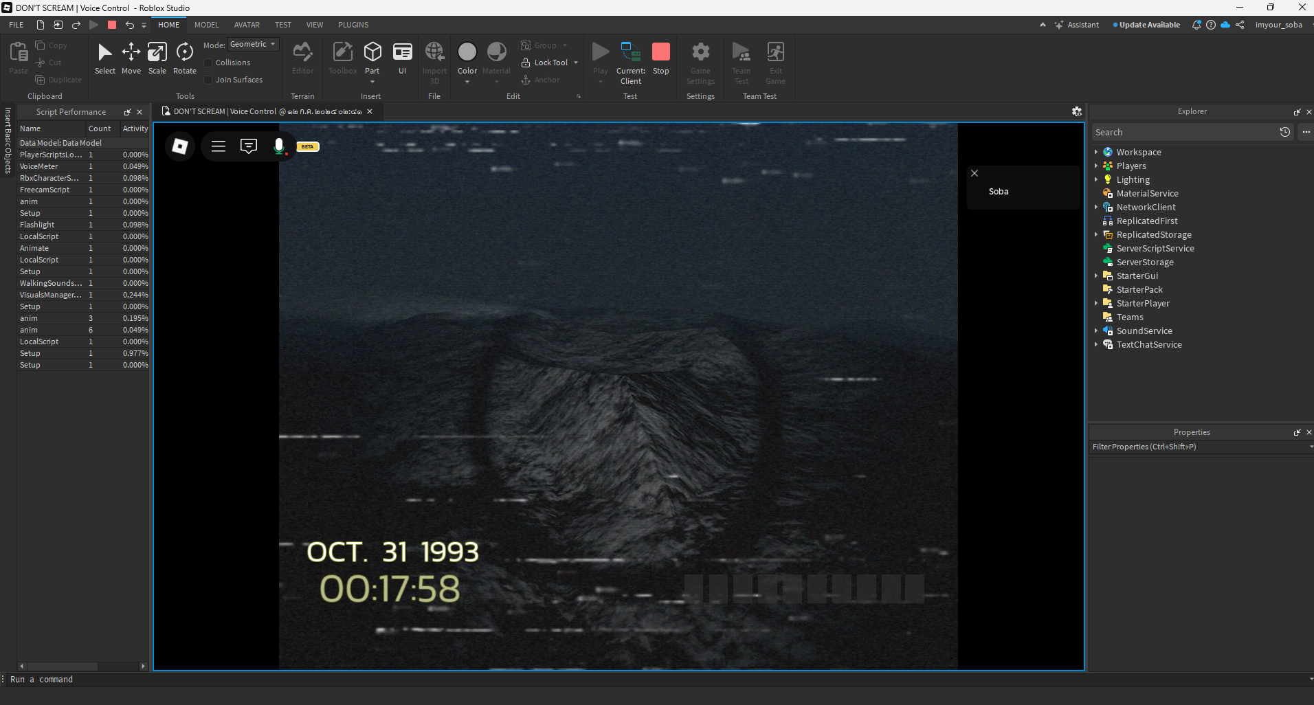Viewport: 1314px width, 705px height.
Task: Undock the Script Performance panel
Action: [x=127, y=112]
